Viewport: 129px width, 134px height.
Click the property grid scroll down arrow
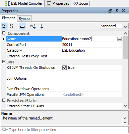125,106
